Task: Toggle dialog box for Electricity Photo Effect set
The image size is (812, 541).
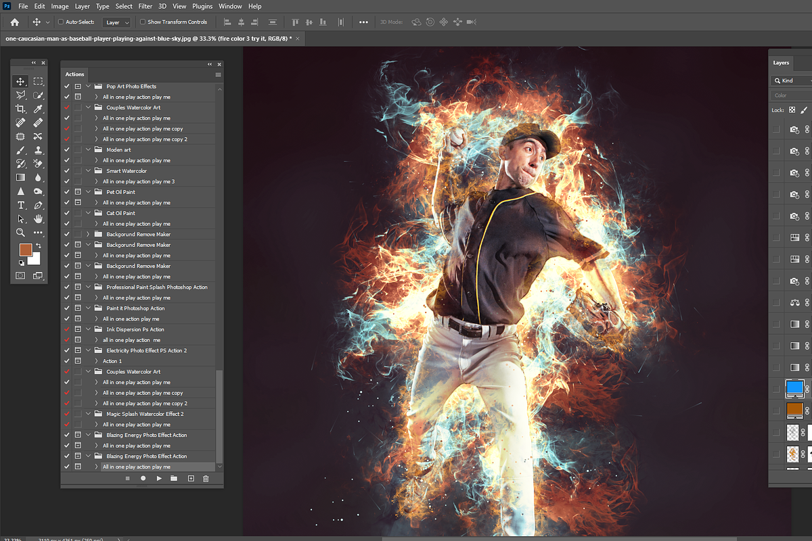Action: click(78, 350)
